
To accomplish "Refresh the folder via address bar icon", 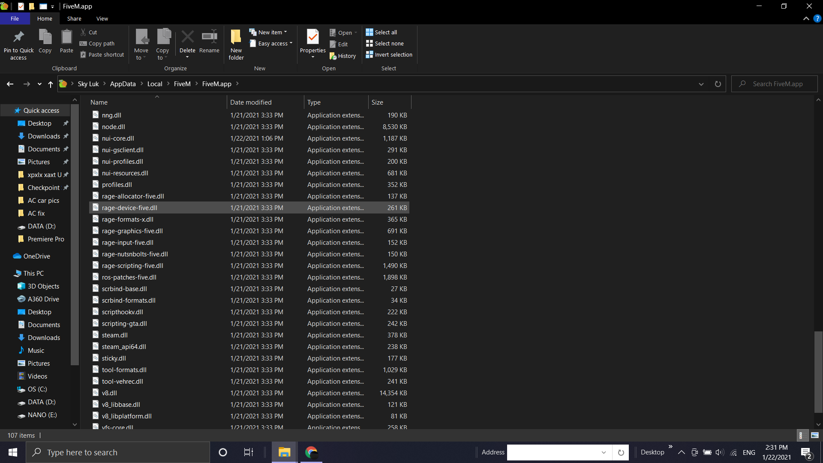I will (x=718, y=84).
